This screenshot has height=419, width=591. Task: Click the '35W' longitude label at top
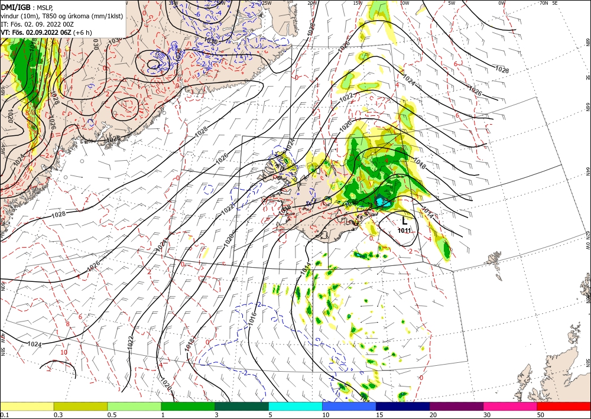coord(173,2)
